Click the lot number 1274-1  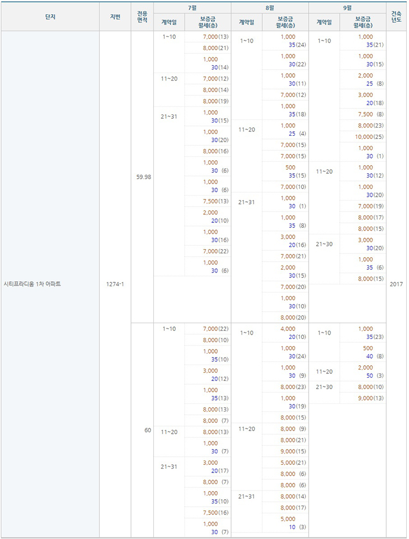coord(115,284)
